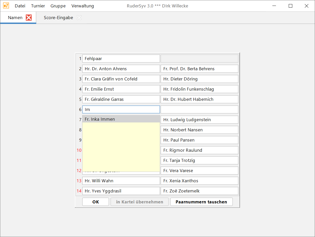Click the name field containing Im
Viewport: 315px width, 237px height.
(121, 109)
